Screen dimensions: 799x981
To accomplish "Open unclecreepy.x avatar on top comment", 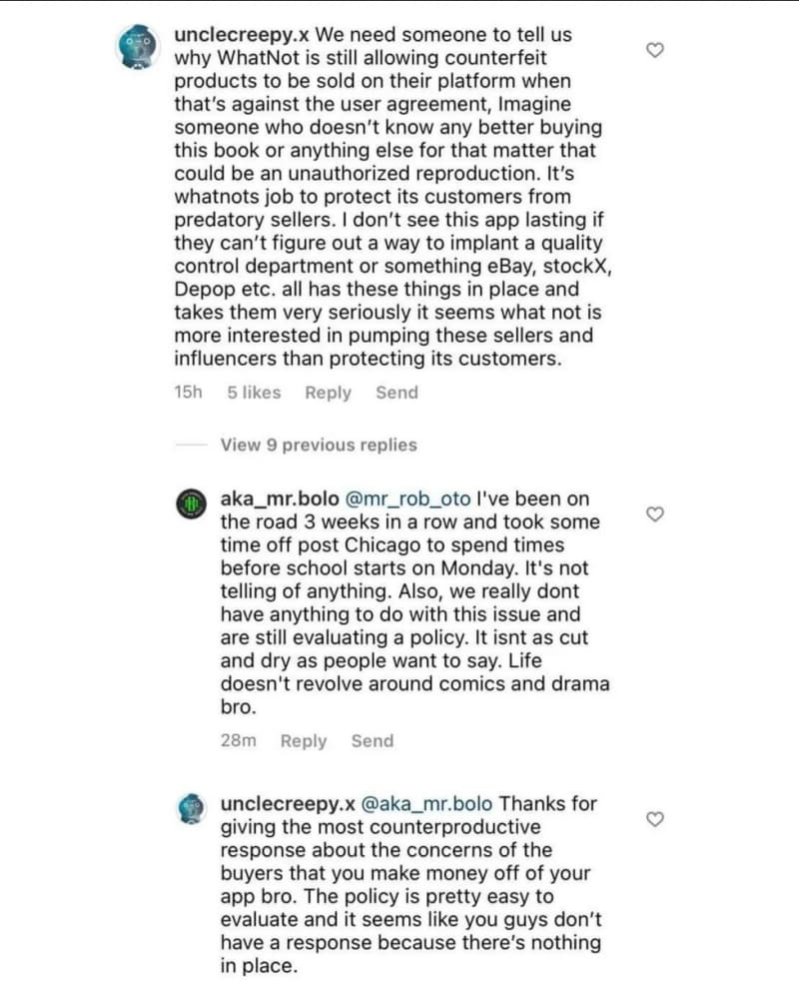I will [x=137, y=46].
